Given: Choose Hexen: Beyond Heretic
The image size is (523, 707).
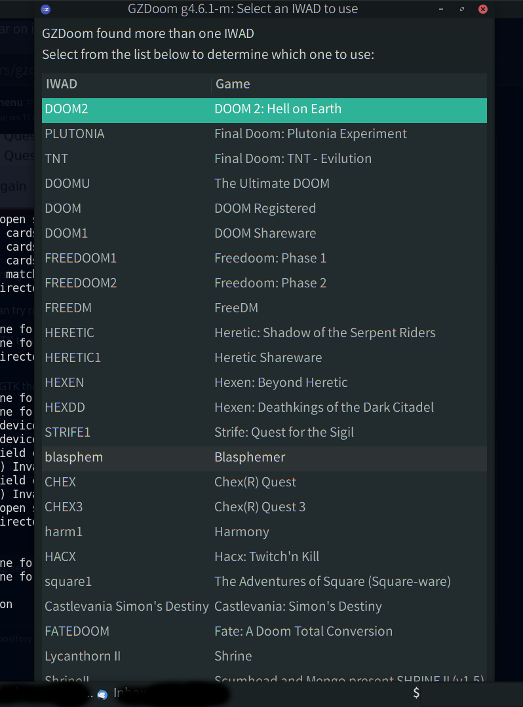Looking at the screenshot, I should coord(262,382).
